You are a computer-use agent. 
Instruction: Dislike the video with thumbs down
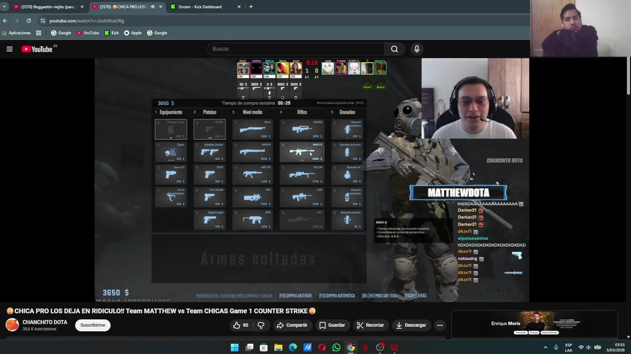pyautogui.click(x=261, y=325)
